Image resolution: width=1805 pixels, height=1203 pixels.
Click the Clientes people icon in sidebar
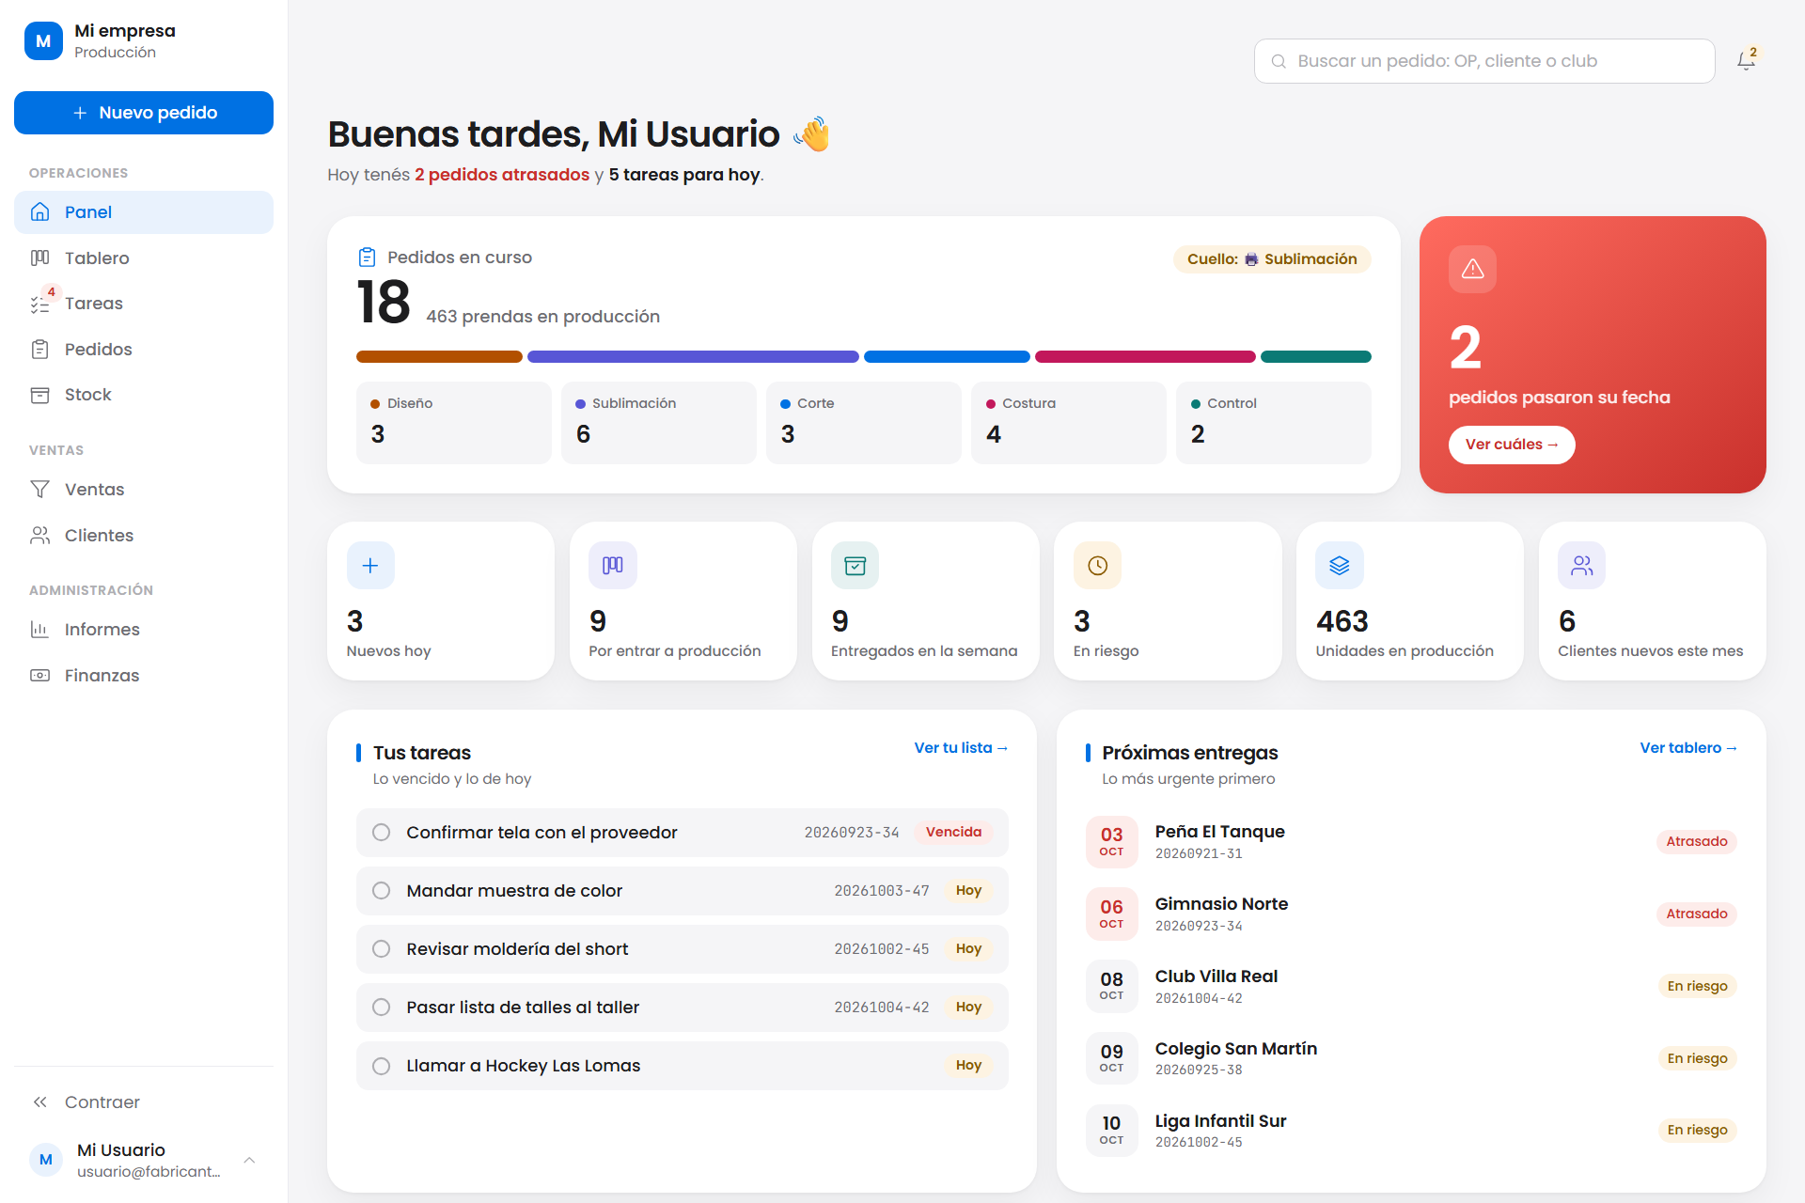tap(39, 536)
